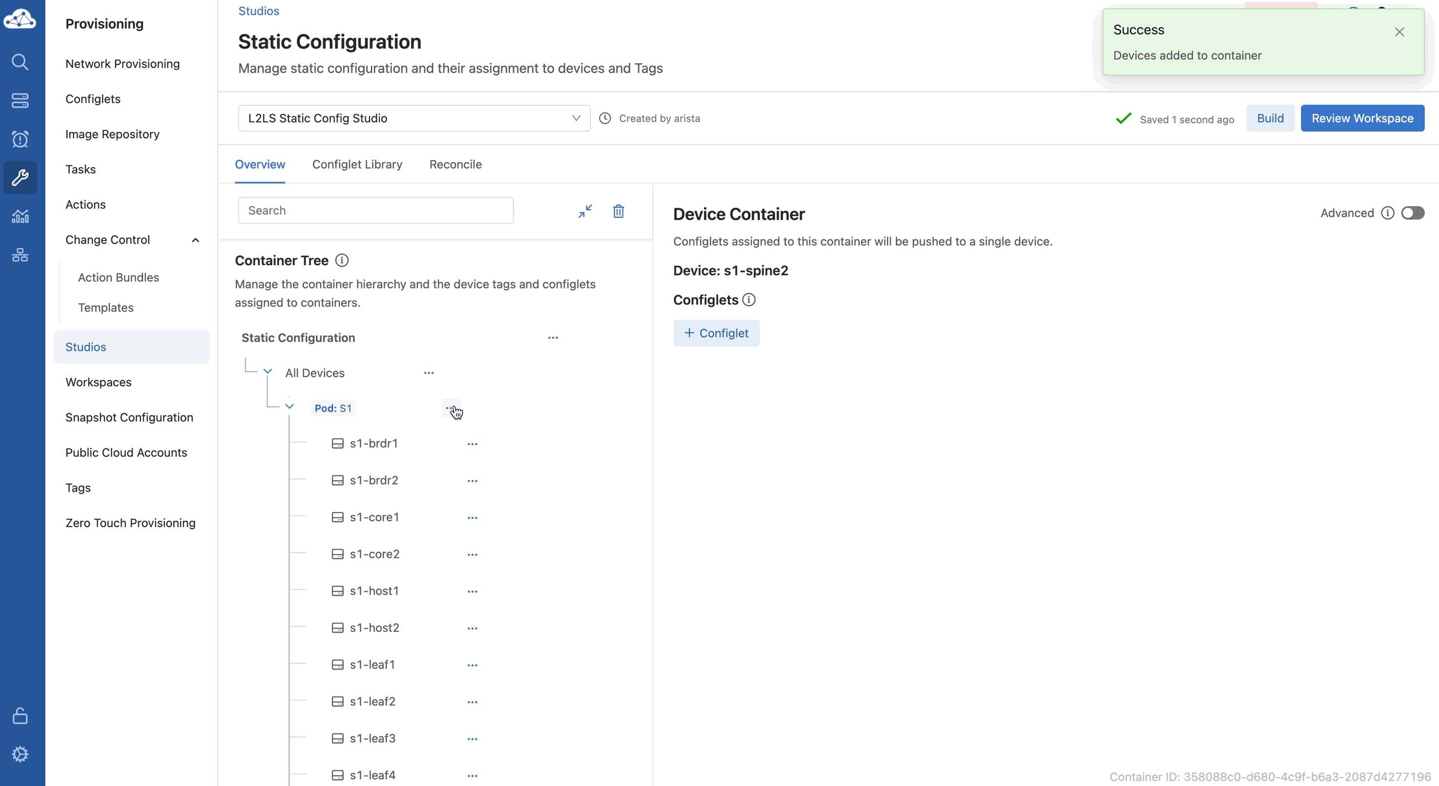Click the Container Tree info icon
Image resolution: width=1439 pixels, height=786 pixels.
tap(342, 260)
